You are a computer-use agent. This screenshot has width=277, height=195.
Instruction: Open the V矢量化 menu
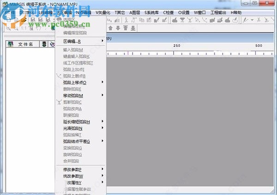(103, 13)
